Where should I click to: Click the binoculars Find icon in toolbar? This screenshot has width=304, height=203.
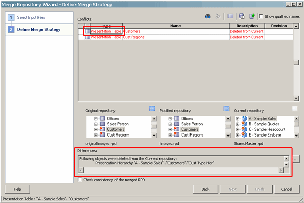coord(208,16)
